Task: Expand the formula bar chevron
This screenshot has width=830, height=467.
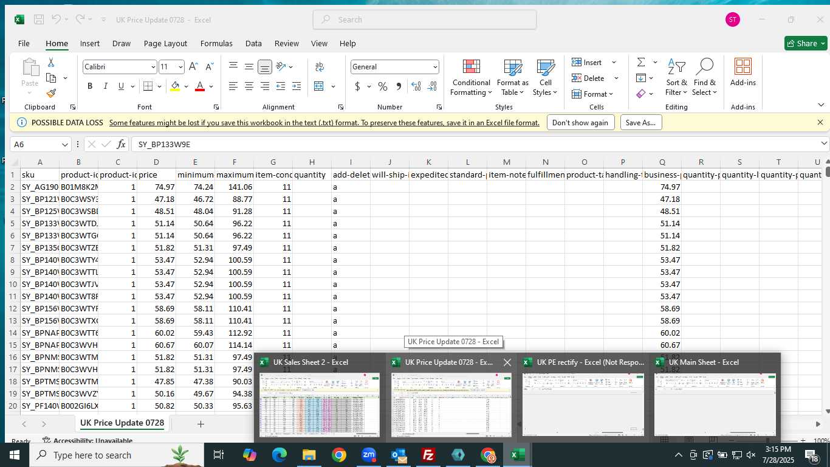Action: click(824, 144)
